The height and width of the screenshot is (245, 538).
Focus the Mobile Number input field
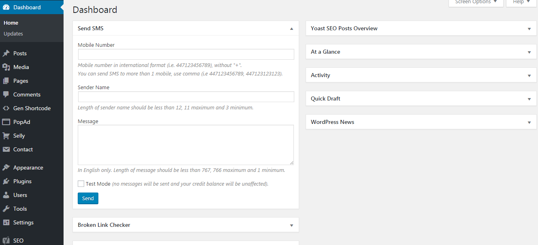click(186, 54)
